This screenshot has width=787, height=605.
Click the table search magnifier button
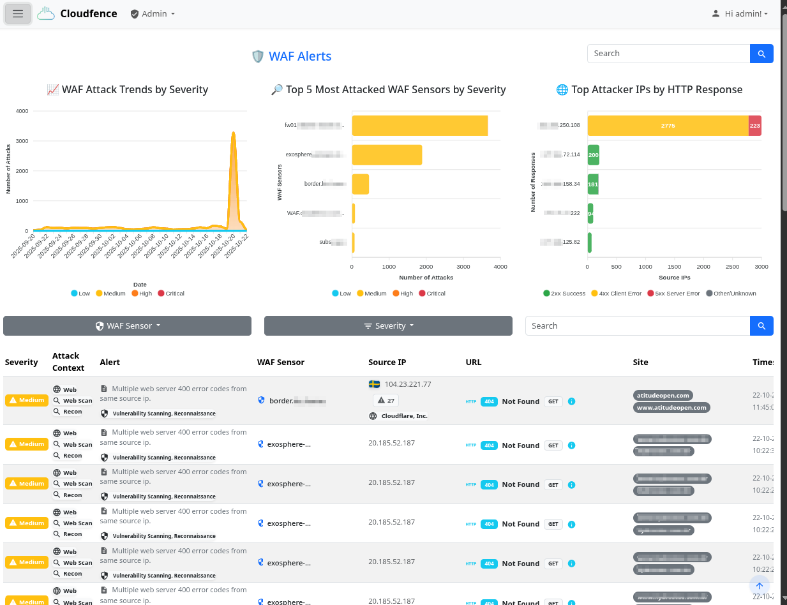(761, 325)
